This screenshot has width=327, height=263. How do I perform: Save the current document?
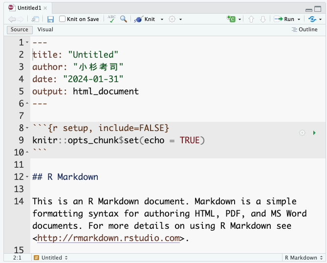coord(50,19)
